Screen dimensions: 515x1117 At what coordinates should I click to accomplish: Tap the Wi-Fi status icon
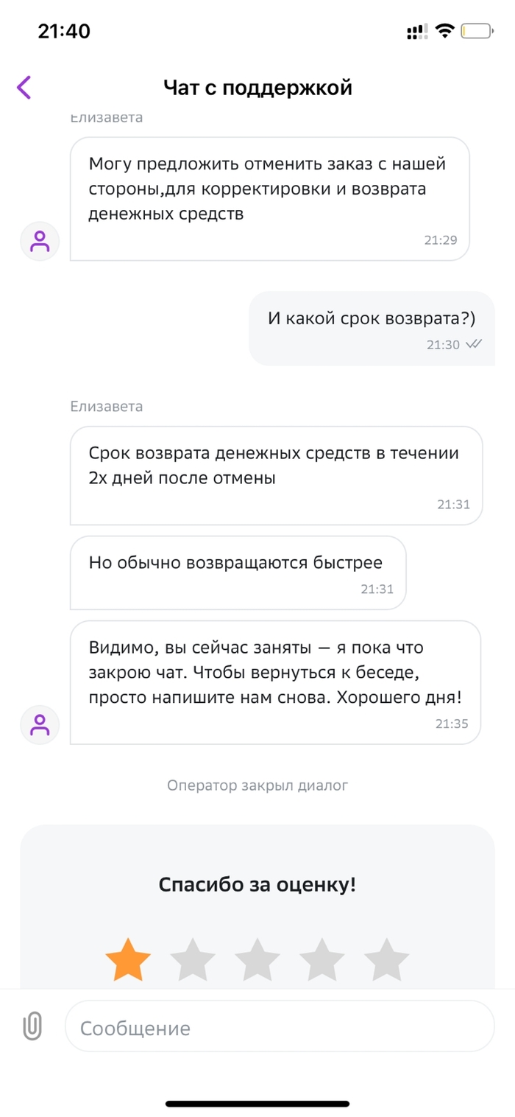[x=444, y=31]
